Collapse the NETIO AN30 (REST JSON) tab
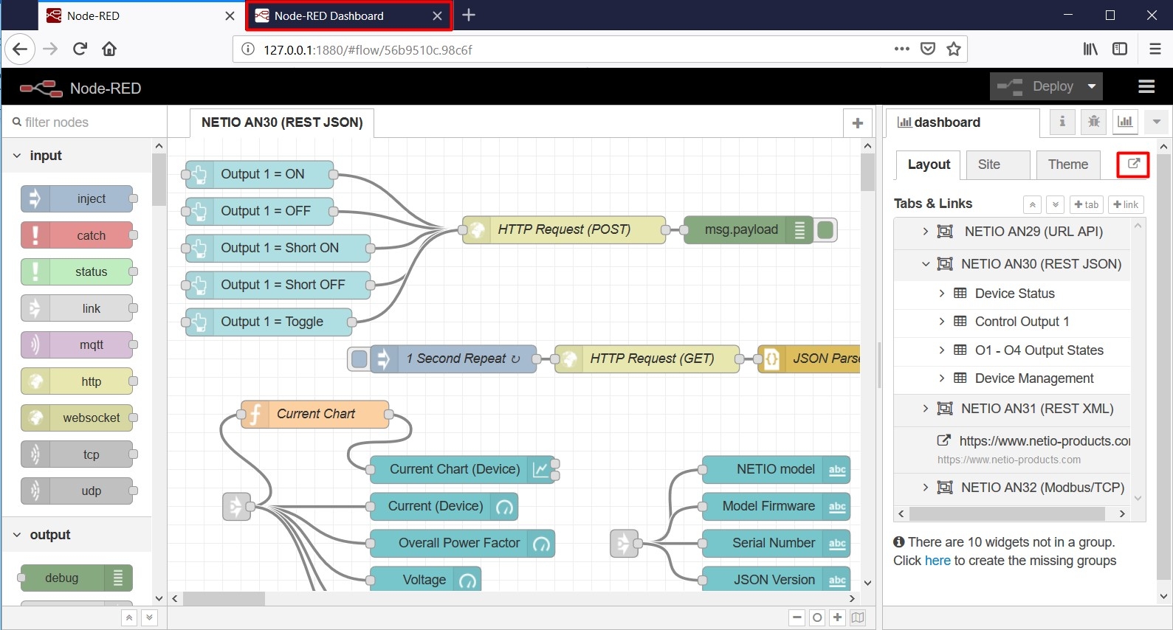Screen dimensions: 1173x630 click(926, 264)
